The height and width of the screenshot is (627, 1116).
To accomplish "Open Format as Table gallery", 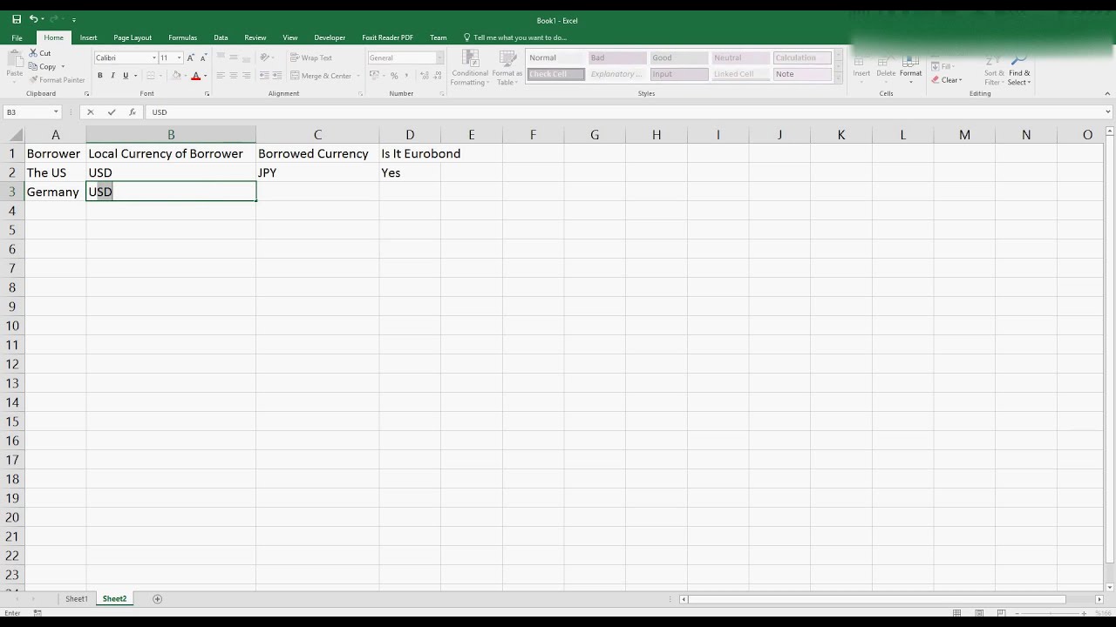I will [507, 68].
